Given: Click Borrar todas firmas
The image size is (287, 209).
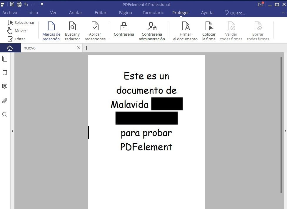Looking at the screenshot, I should (x=258, y=31).
